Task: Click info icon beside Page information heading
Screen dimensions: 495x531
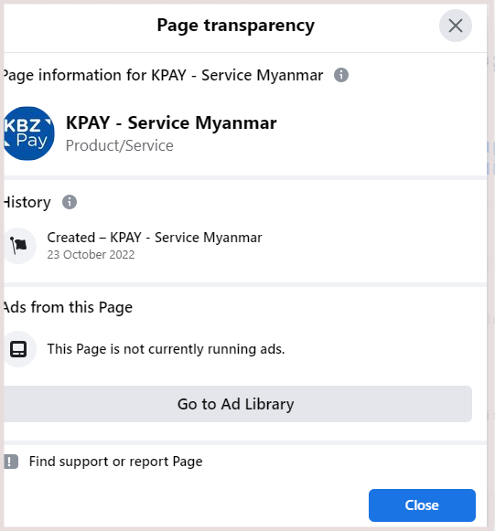Action: point(341,75)
